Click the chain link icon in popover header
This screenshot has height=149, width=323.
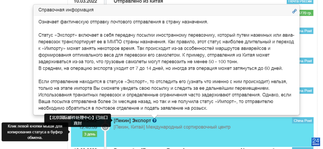point(294,11)
